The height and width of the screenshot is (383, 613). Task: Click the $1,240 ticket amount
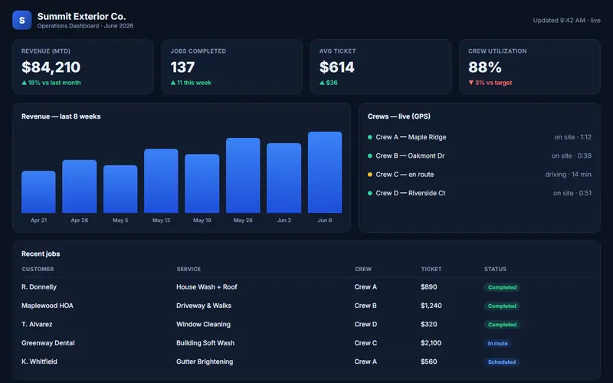coord(431,306)
